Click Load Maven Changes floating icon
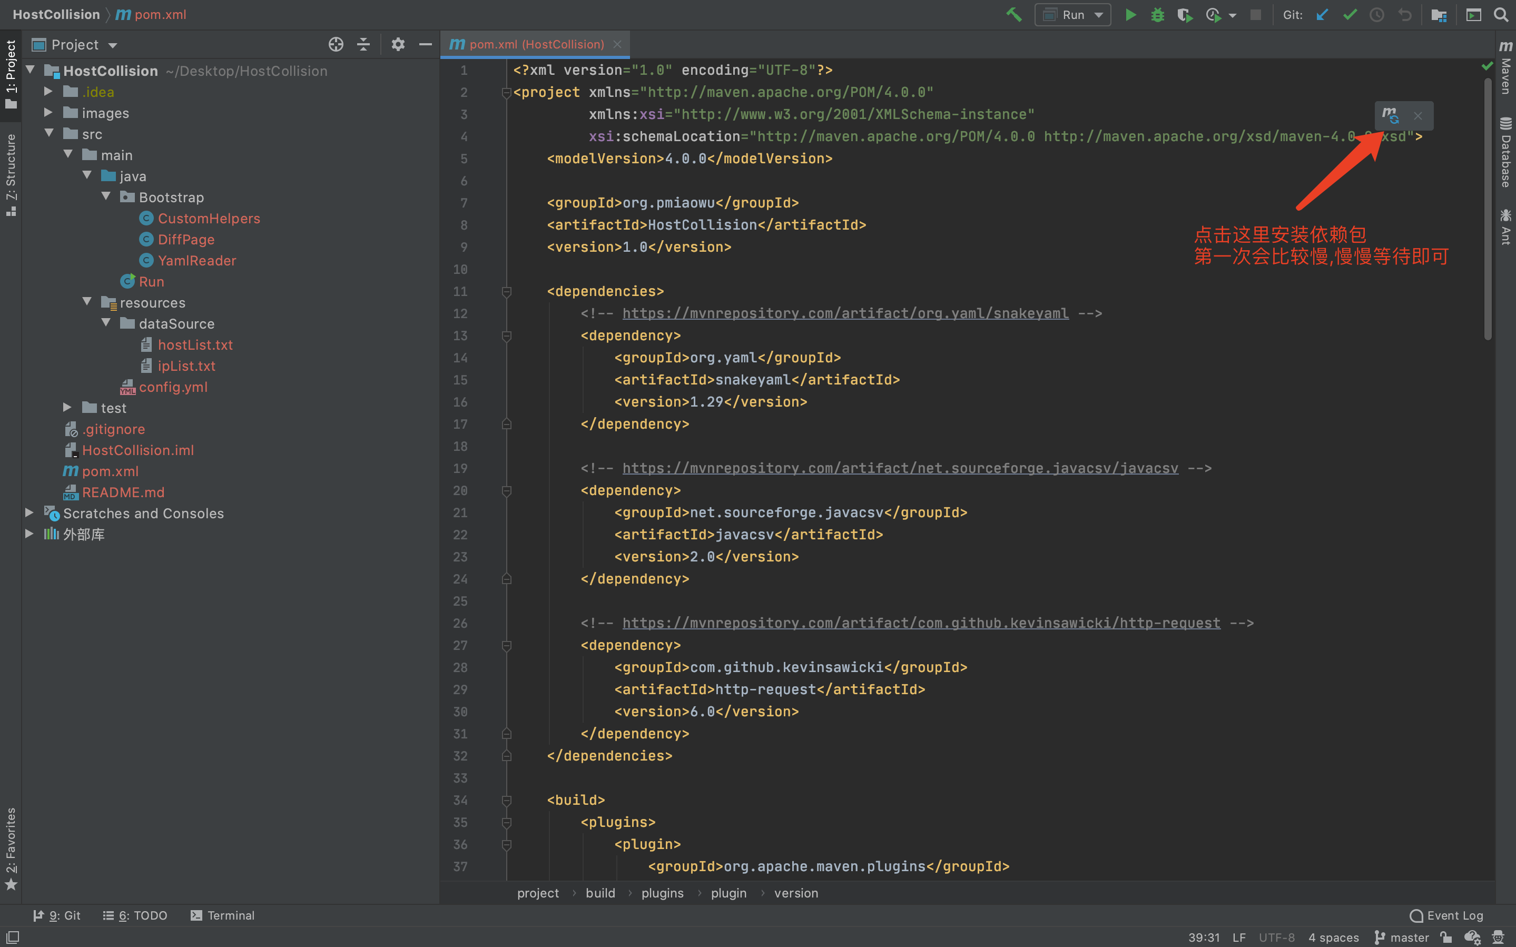The height and width of the screenshot is (947, 1516). point(1390,115)
